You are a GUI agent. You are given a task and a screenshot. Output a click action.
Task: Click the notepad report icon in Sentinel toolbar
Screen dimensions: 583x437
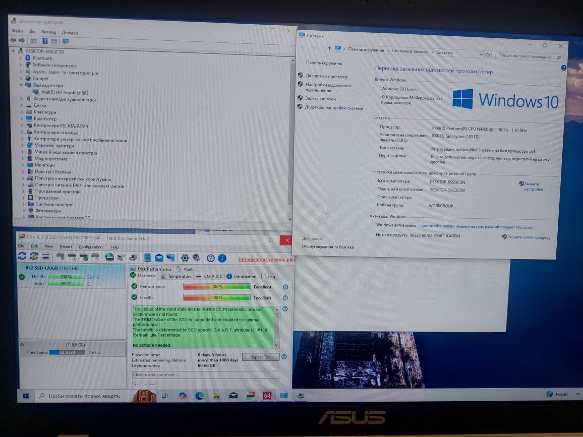coord(148,257)
